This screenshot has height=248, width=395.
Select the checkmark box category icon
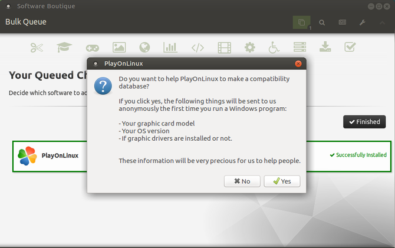tap(350, 47)
